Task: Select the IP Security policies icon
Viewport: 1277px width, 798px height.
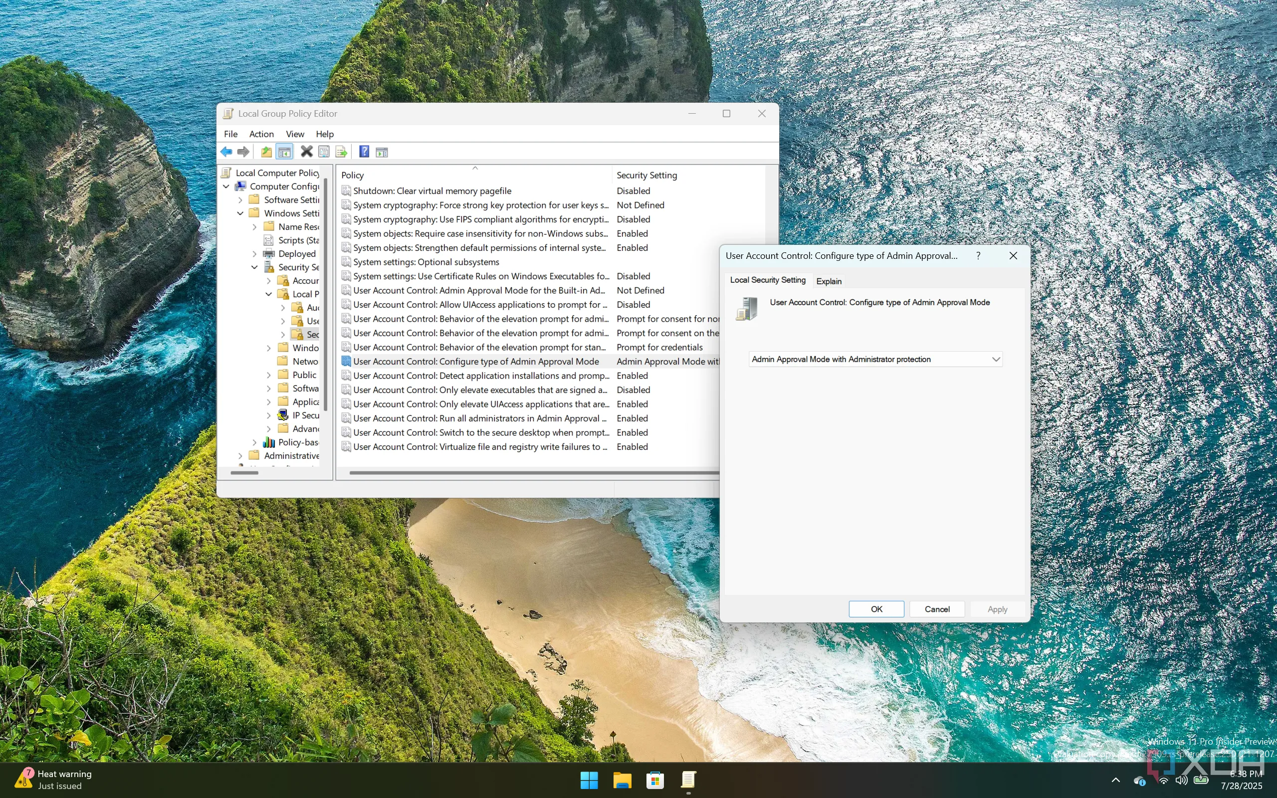Action: point(283,415)
